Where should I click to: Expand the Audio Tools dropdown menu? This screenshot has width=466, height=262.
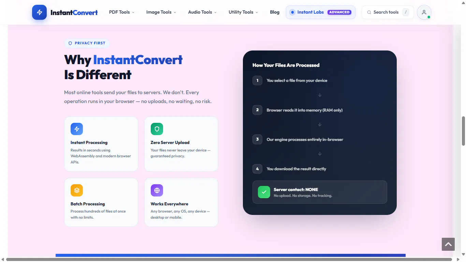[x=202, y=12]
